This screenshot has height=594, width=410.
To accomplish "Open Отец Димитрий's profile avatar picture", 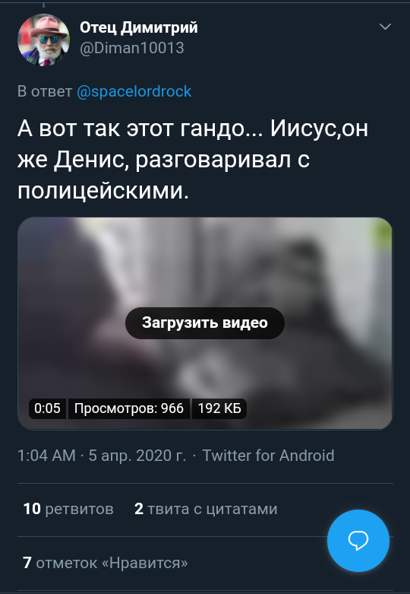I will 43,40.
